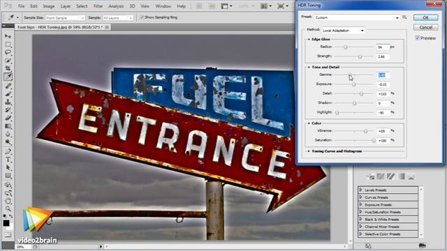The height and width of the screenshot is (251, 447).
Task: Select the Eyedropper tool in toolbox
Action: (8, 77)
